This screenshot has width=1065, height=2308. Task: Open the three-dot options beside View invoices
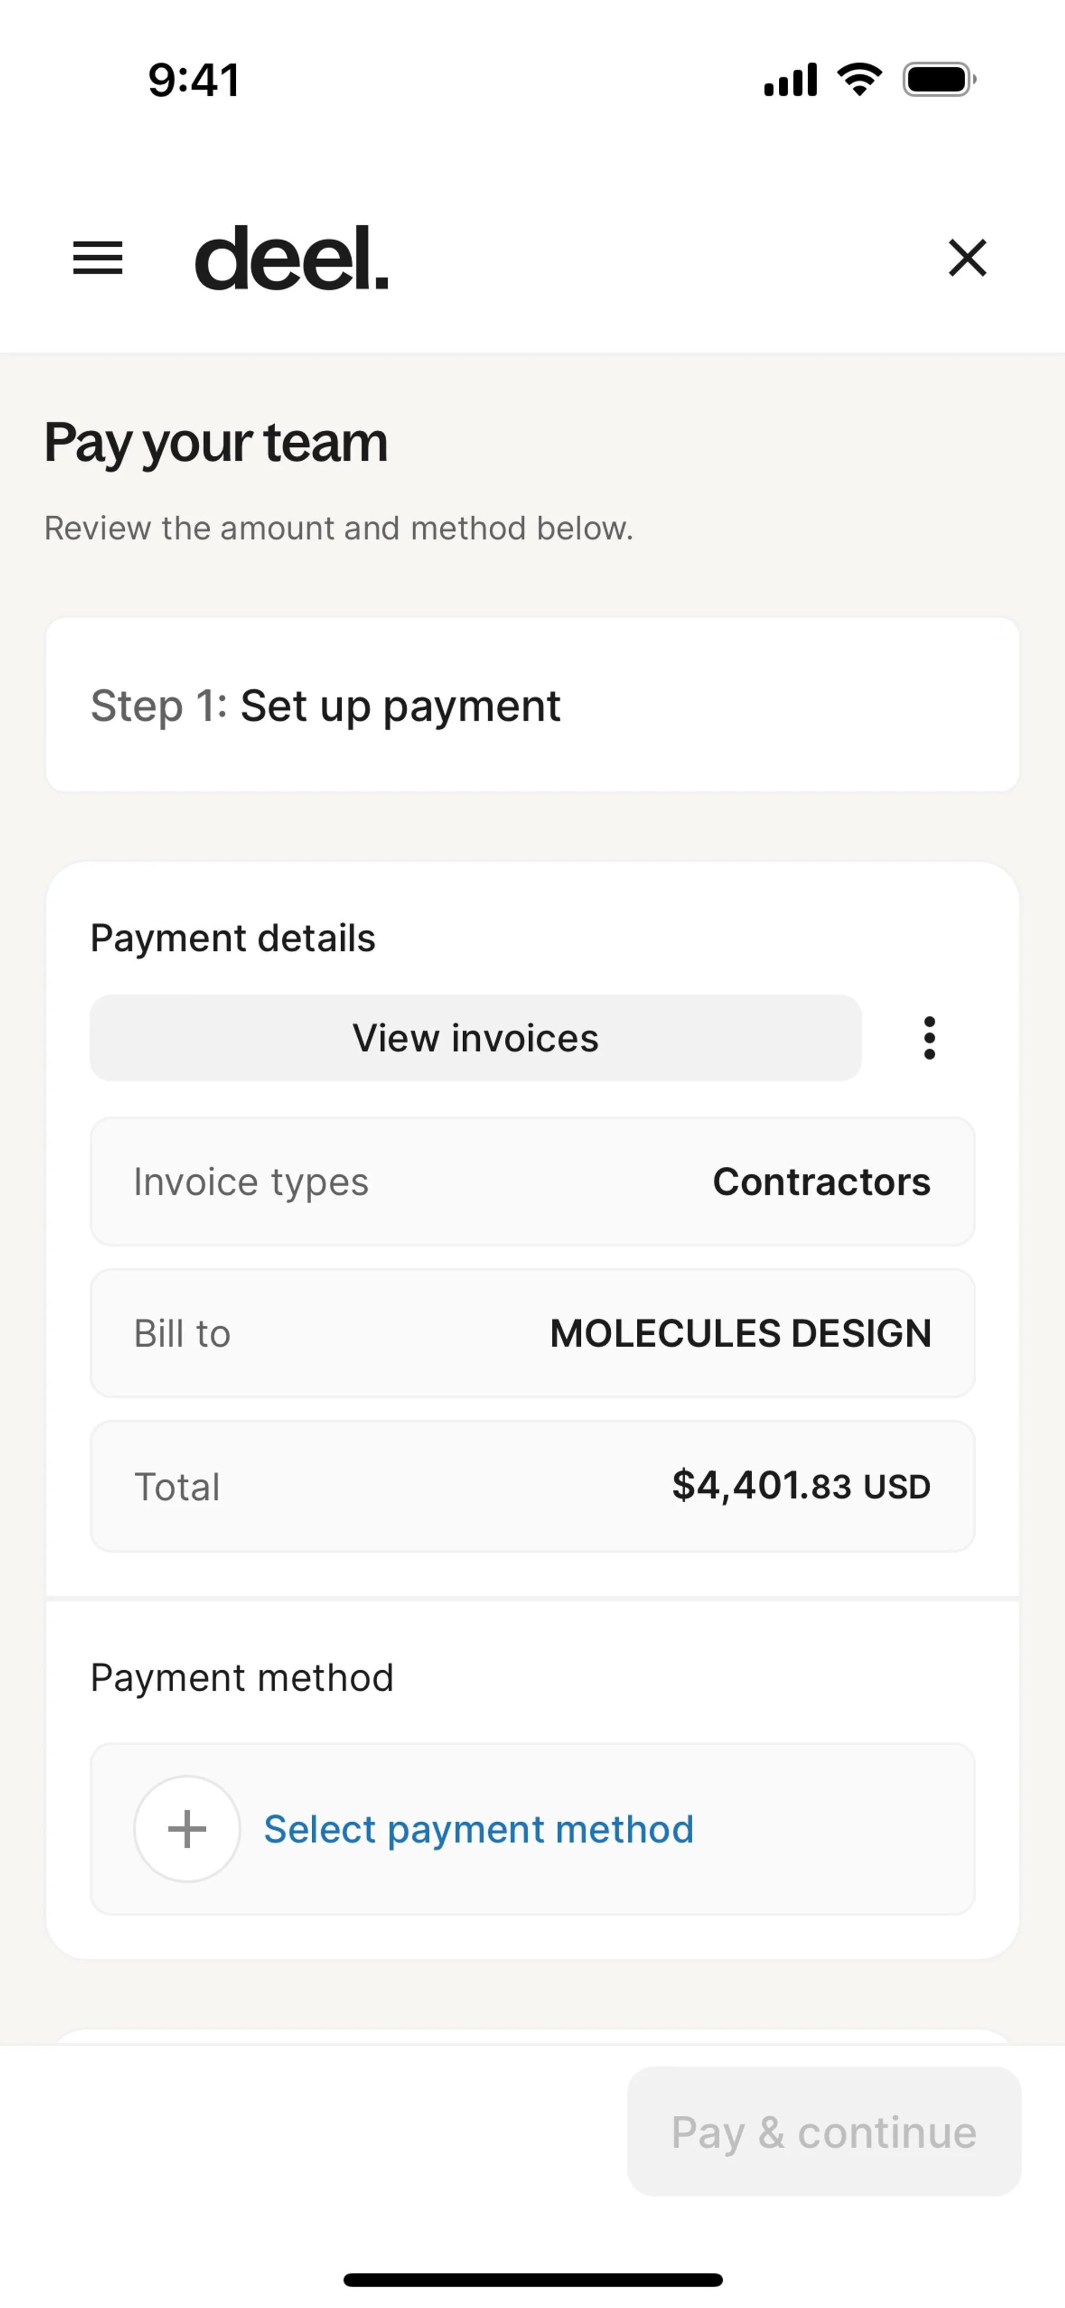tap(930, 1038)
